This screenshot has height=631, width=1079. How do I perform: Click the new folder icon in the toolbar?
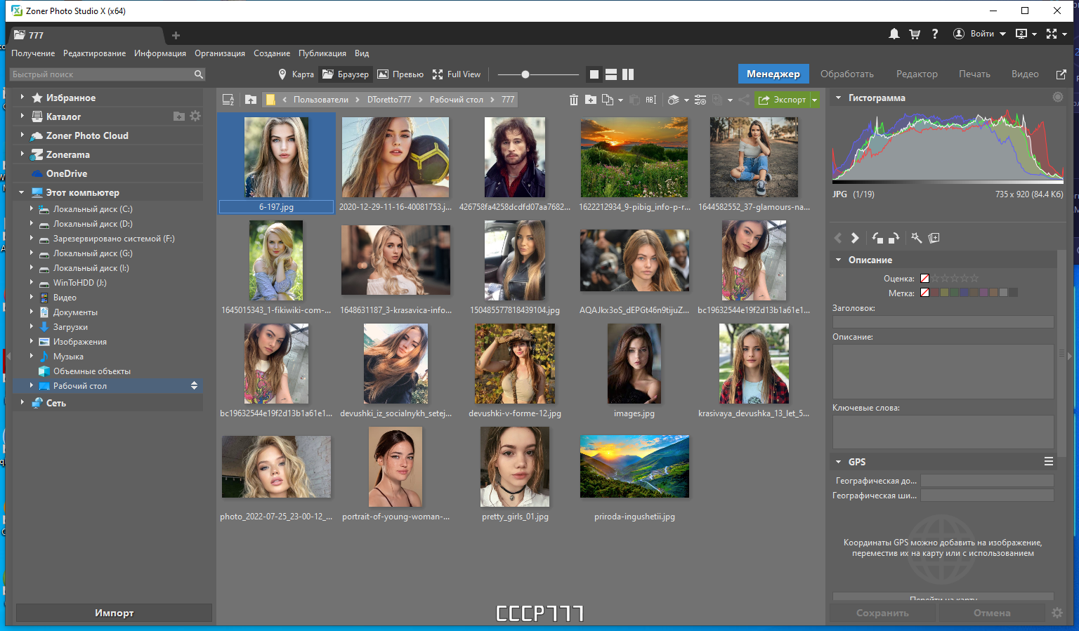tap(591, 100)
